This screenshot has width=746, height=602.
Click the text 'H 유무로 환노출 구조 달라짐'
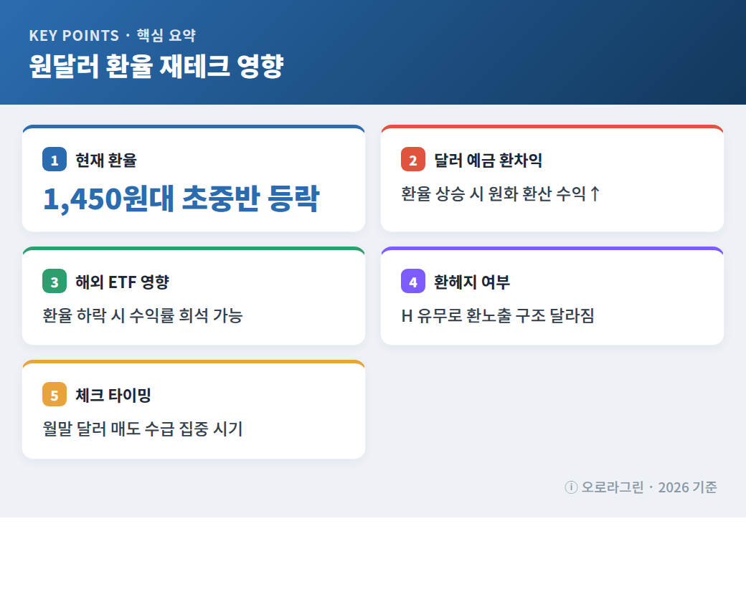tap(498, 315)
